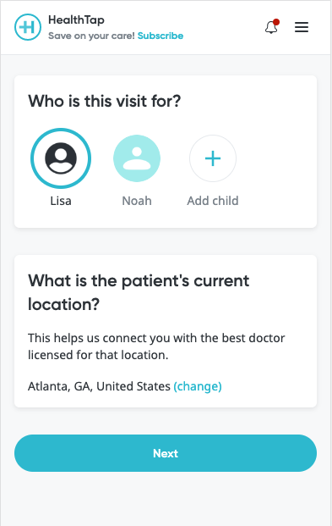Click the HealthTap brand name
The width and height of the screenshot is (332, 526).
(x=76, y=20)
